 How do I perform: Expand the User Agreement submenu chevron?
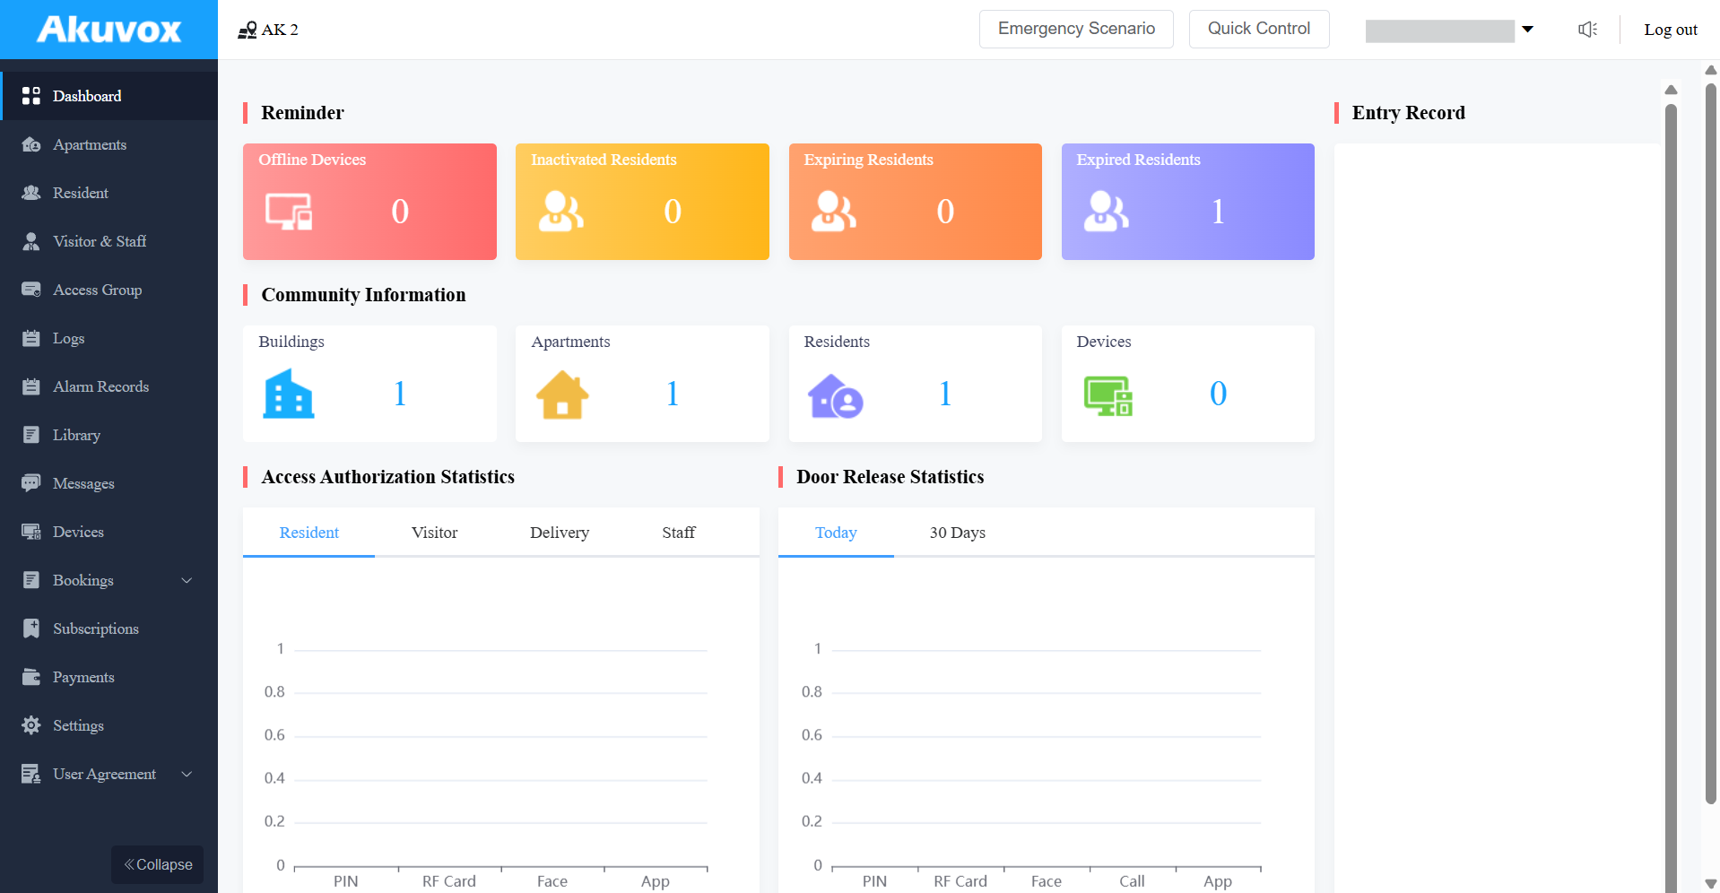pos(187,774)
